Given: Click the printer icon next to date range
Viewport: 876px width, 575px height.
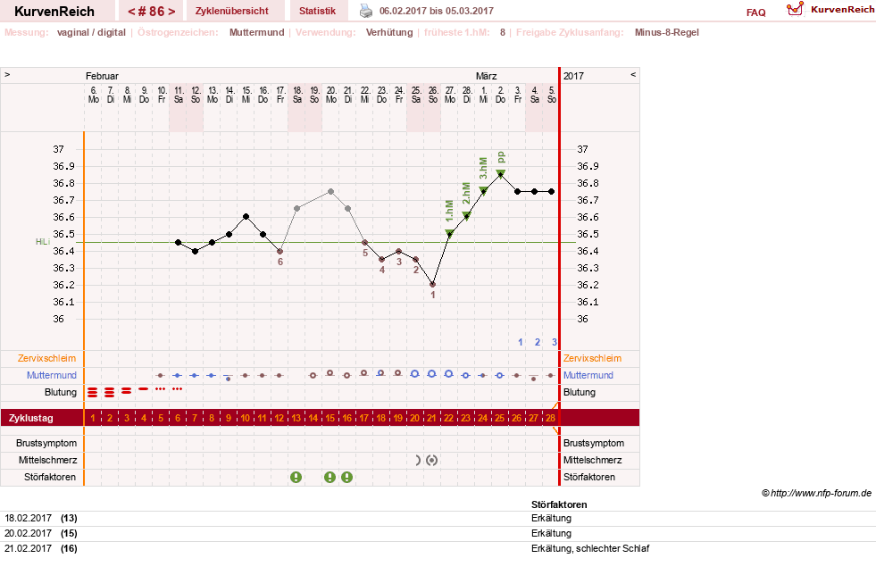Looking at the screenshot, I should [366, 11].
